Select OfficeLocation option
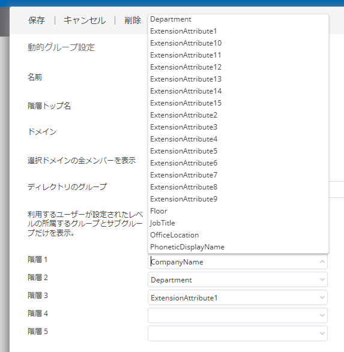 (x=238, y=235)
